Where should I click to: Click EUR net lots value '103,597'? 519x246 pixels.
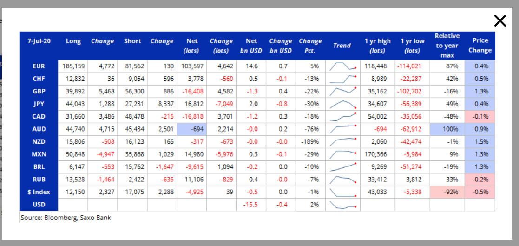[x=192, y=66]
